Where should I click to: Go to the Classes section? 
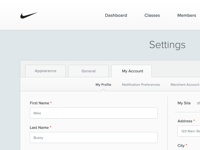click(x=152, y=15)
